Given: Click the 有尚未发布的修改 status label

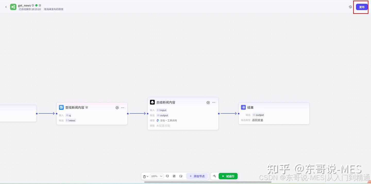Looking at the screenshot, I should 54,9.
